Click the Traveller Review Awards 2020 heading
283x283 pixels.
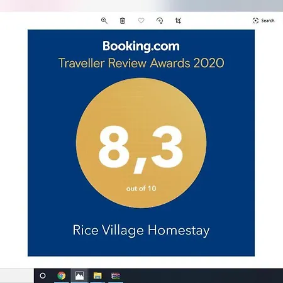(141, 63)
